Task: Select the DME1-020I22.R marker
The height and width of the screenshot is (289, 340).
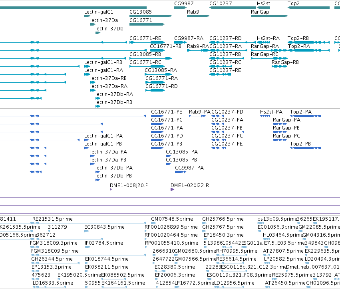Action: tap(172, 189)
